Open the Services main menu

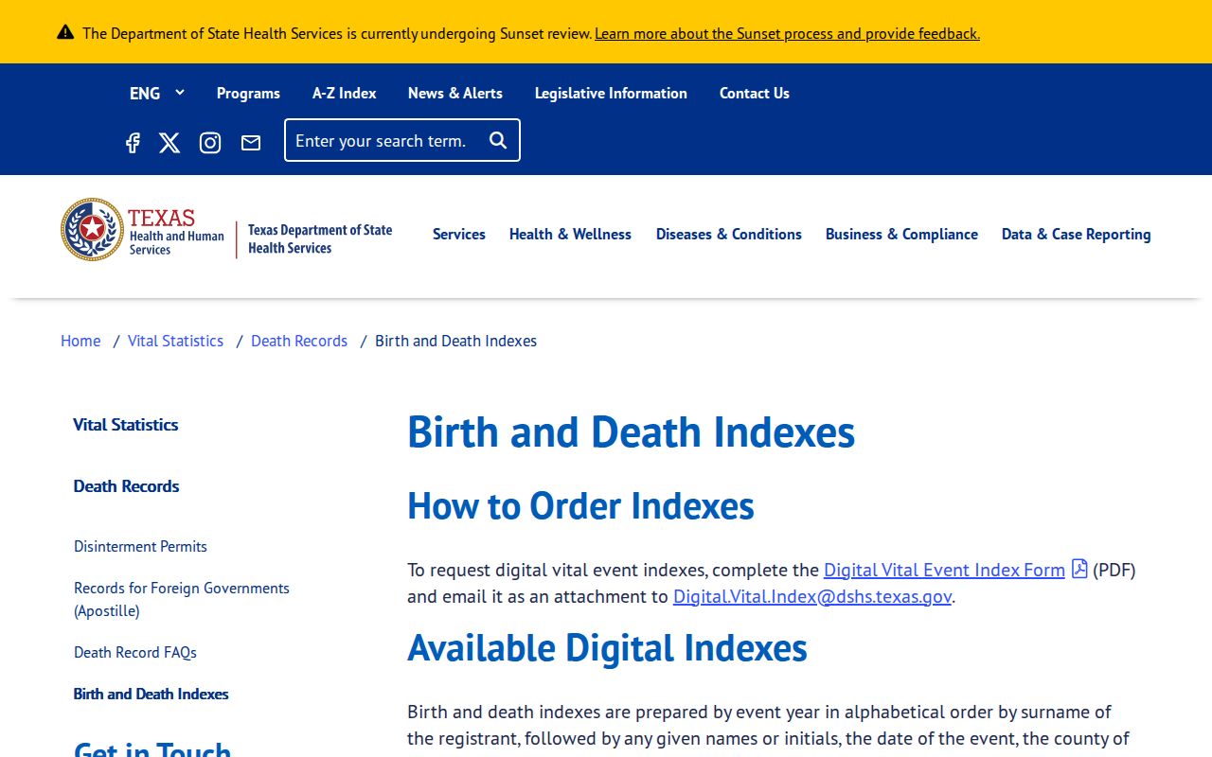pyautogui.click(x=459, y=234)
